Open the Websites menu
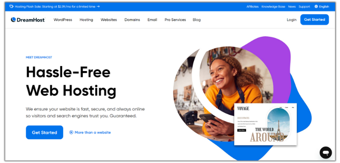The image size is (340, 163). click(x=109, y=20)
